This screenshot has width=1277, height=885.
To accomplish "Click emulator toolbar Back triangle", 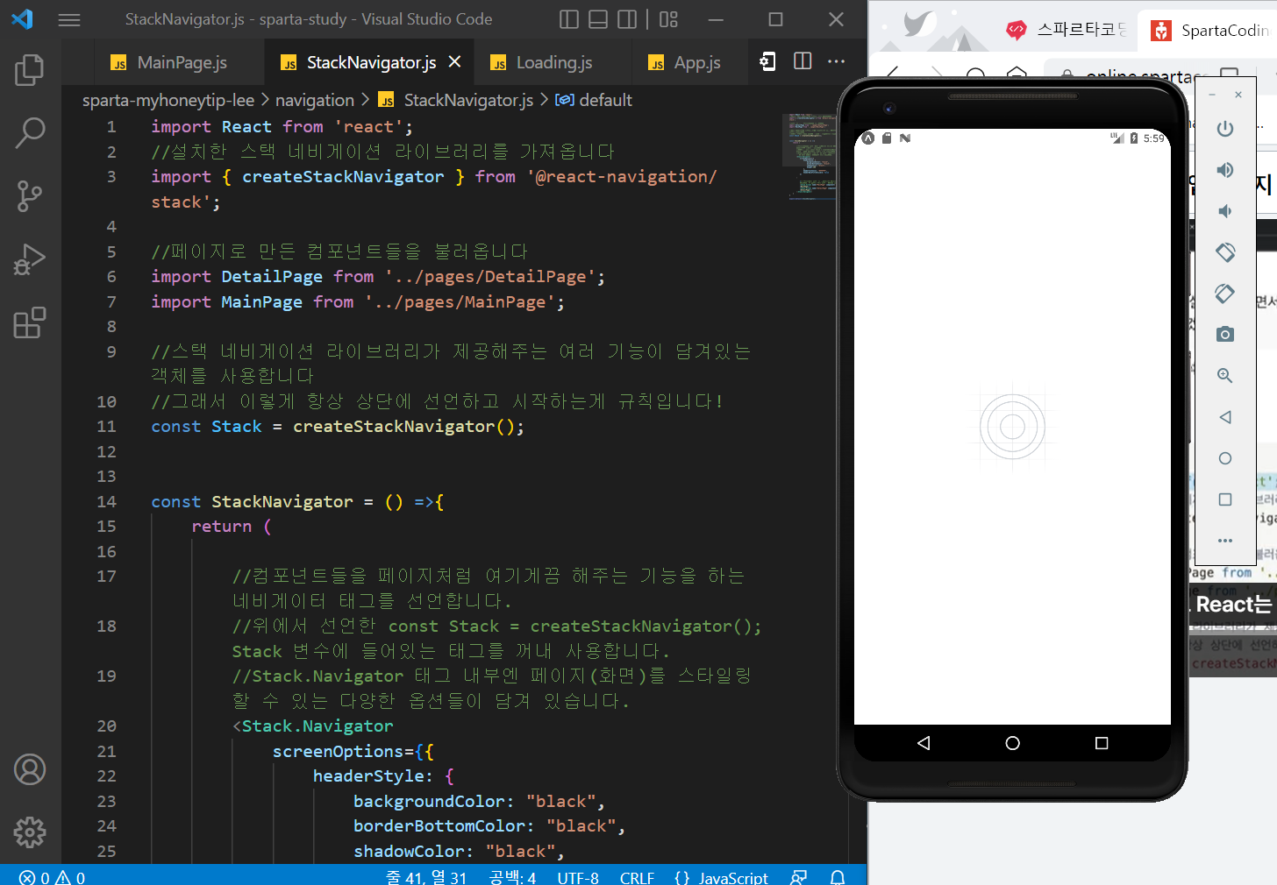I will tap(1225, 417).
